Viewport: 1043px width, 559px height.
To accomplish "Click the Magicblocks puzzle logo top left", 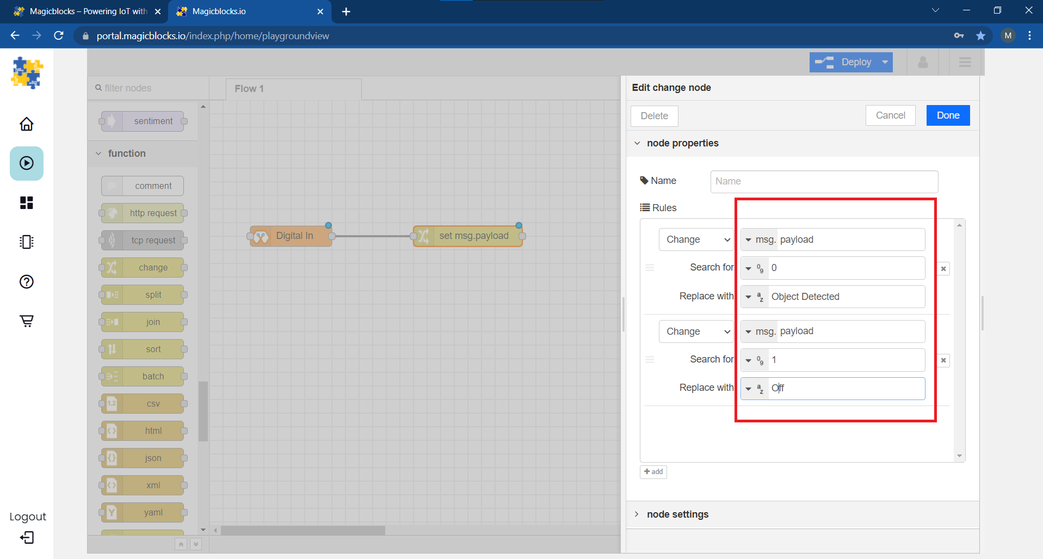I will (26, 72).
